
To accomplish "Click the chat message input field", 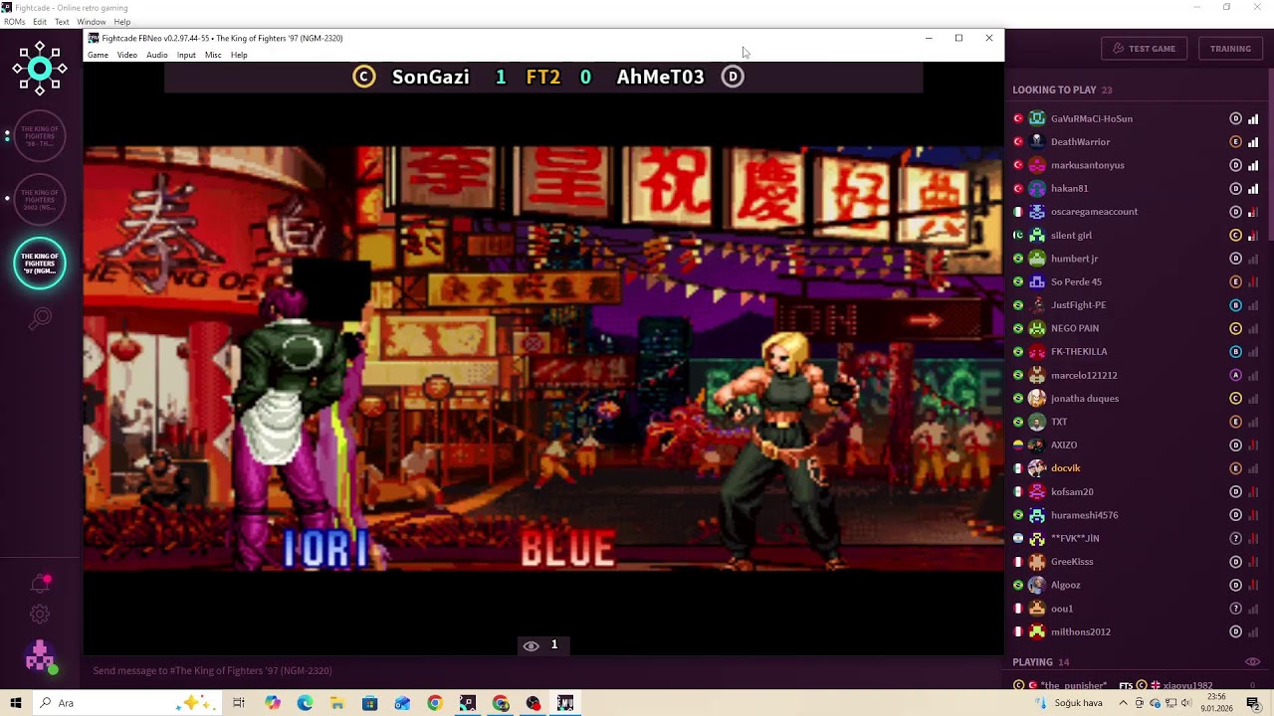I will 542,671.
